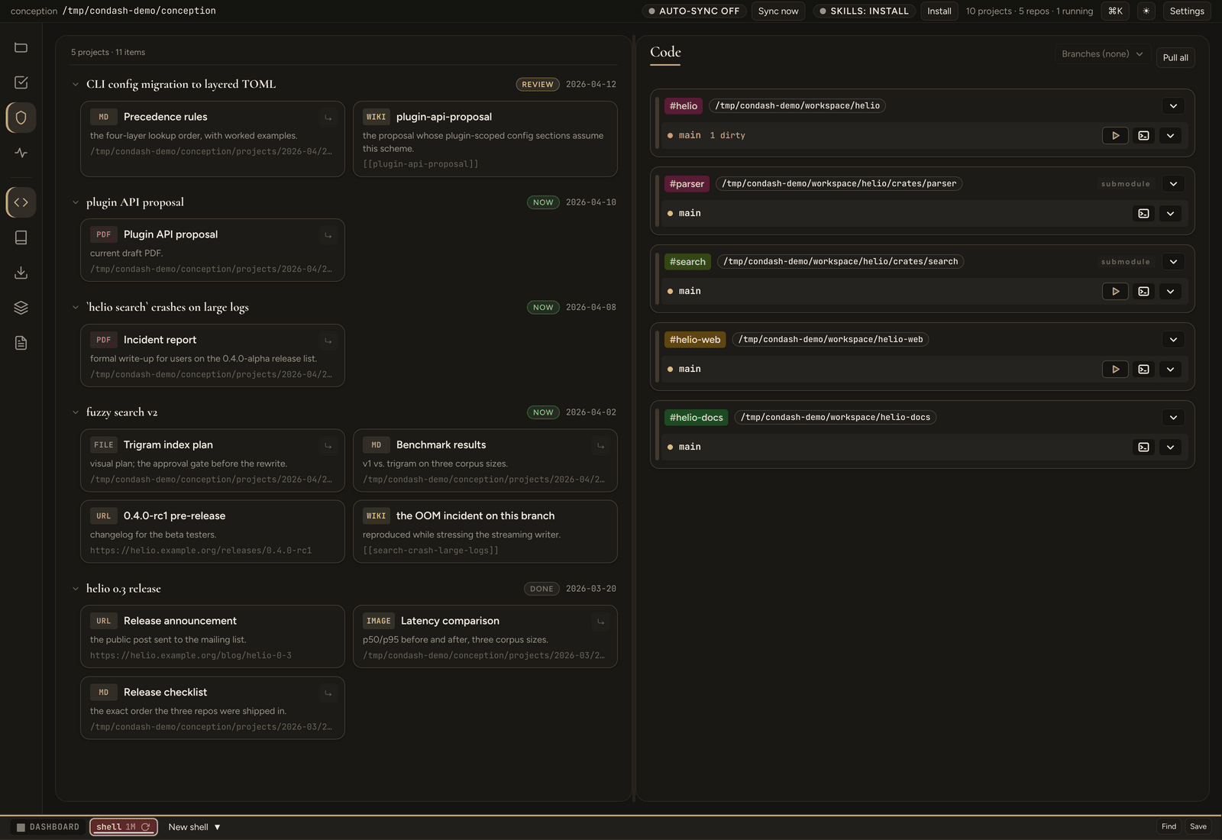Click the DONE status badge
This screenshot has height=840, width=1222.
pyautogui.click(x=541, y=589)
